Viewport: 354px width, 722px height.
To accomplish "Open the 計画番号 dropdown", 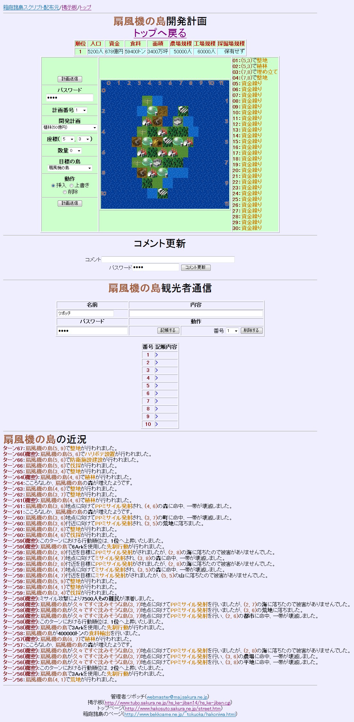I will [x=81, y=110].
